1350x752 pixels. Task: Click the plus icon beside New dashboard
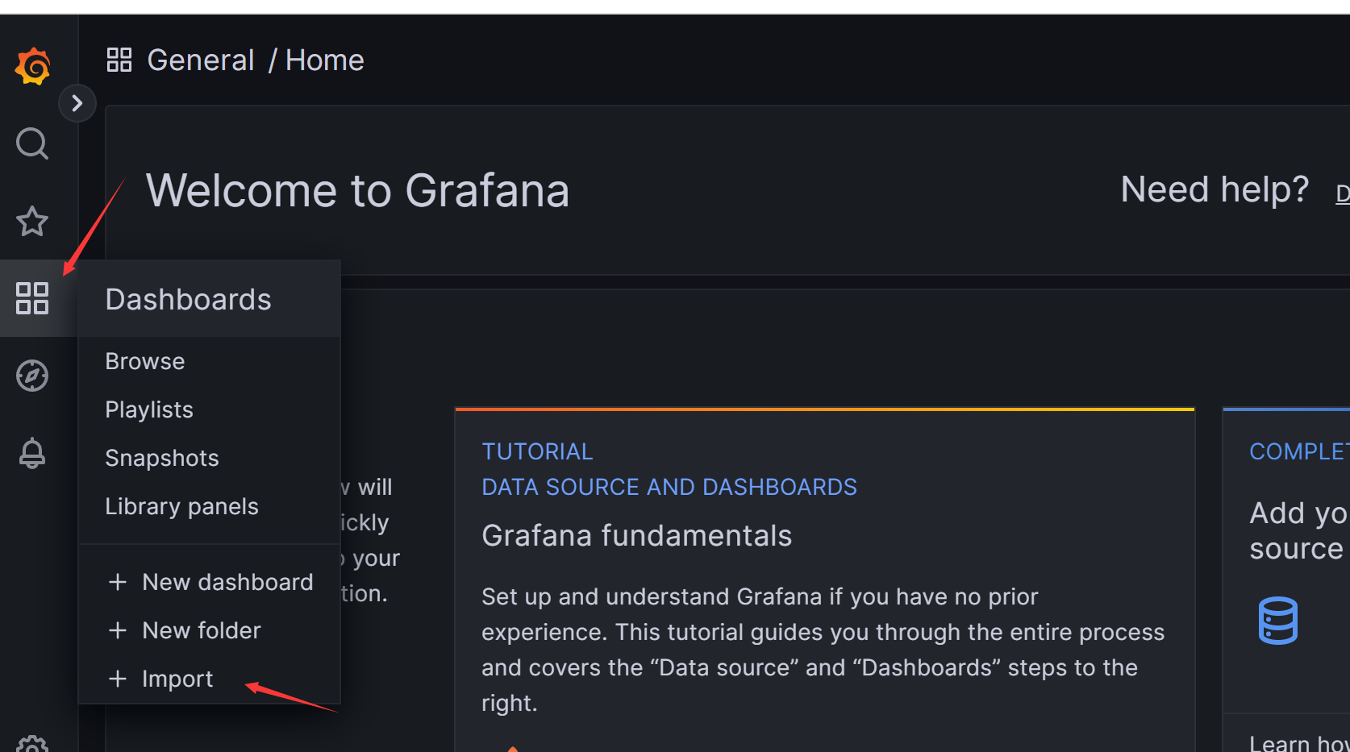tap(118, 582)
